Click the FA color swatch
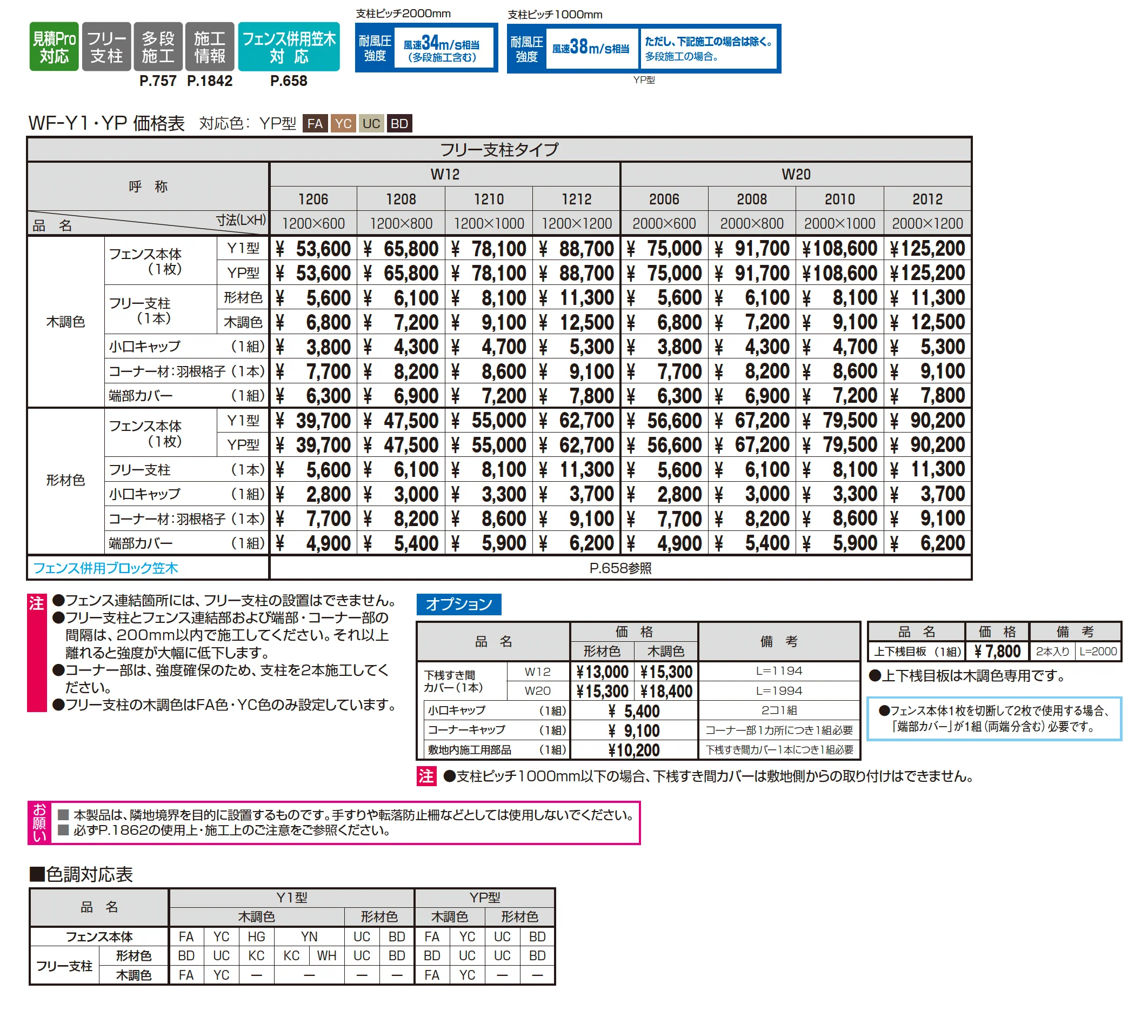The height and width of the screenshot is (1010, 1148). [315, 123]
